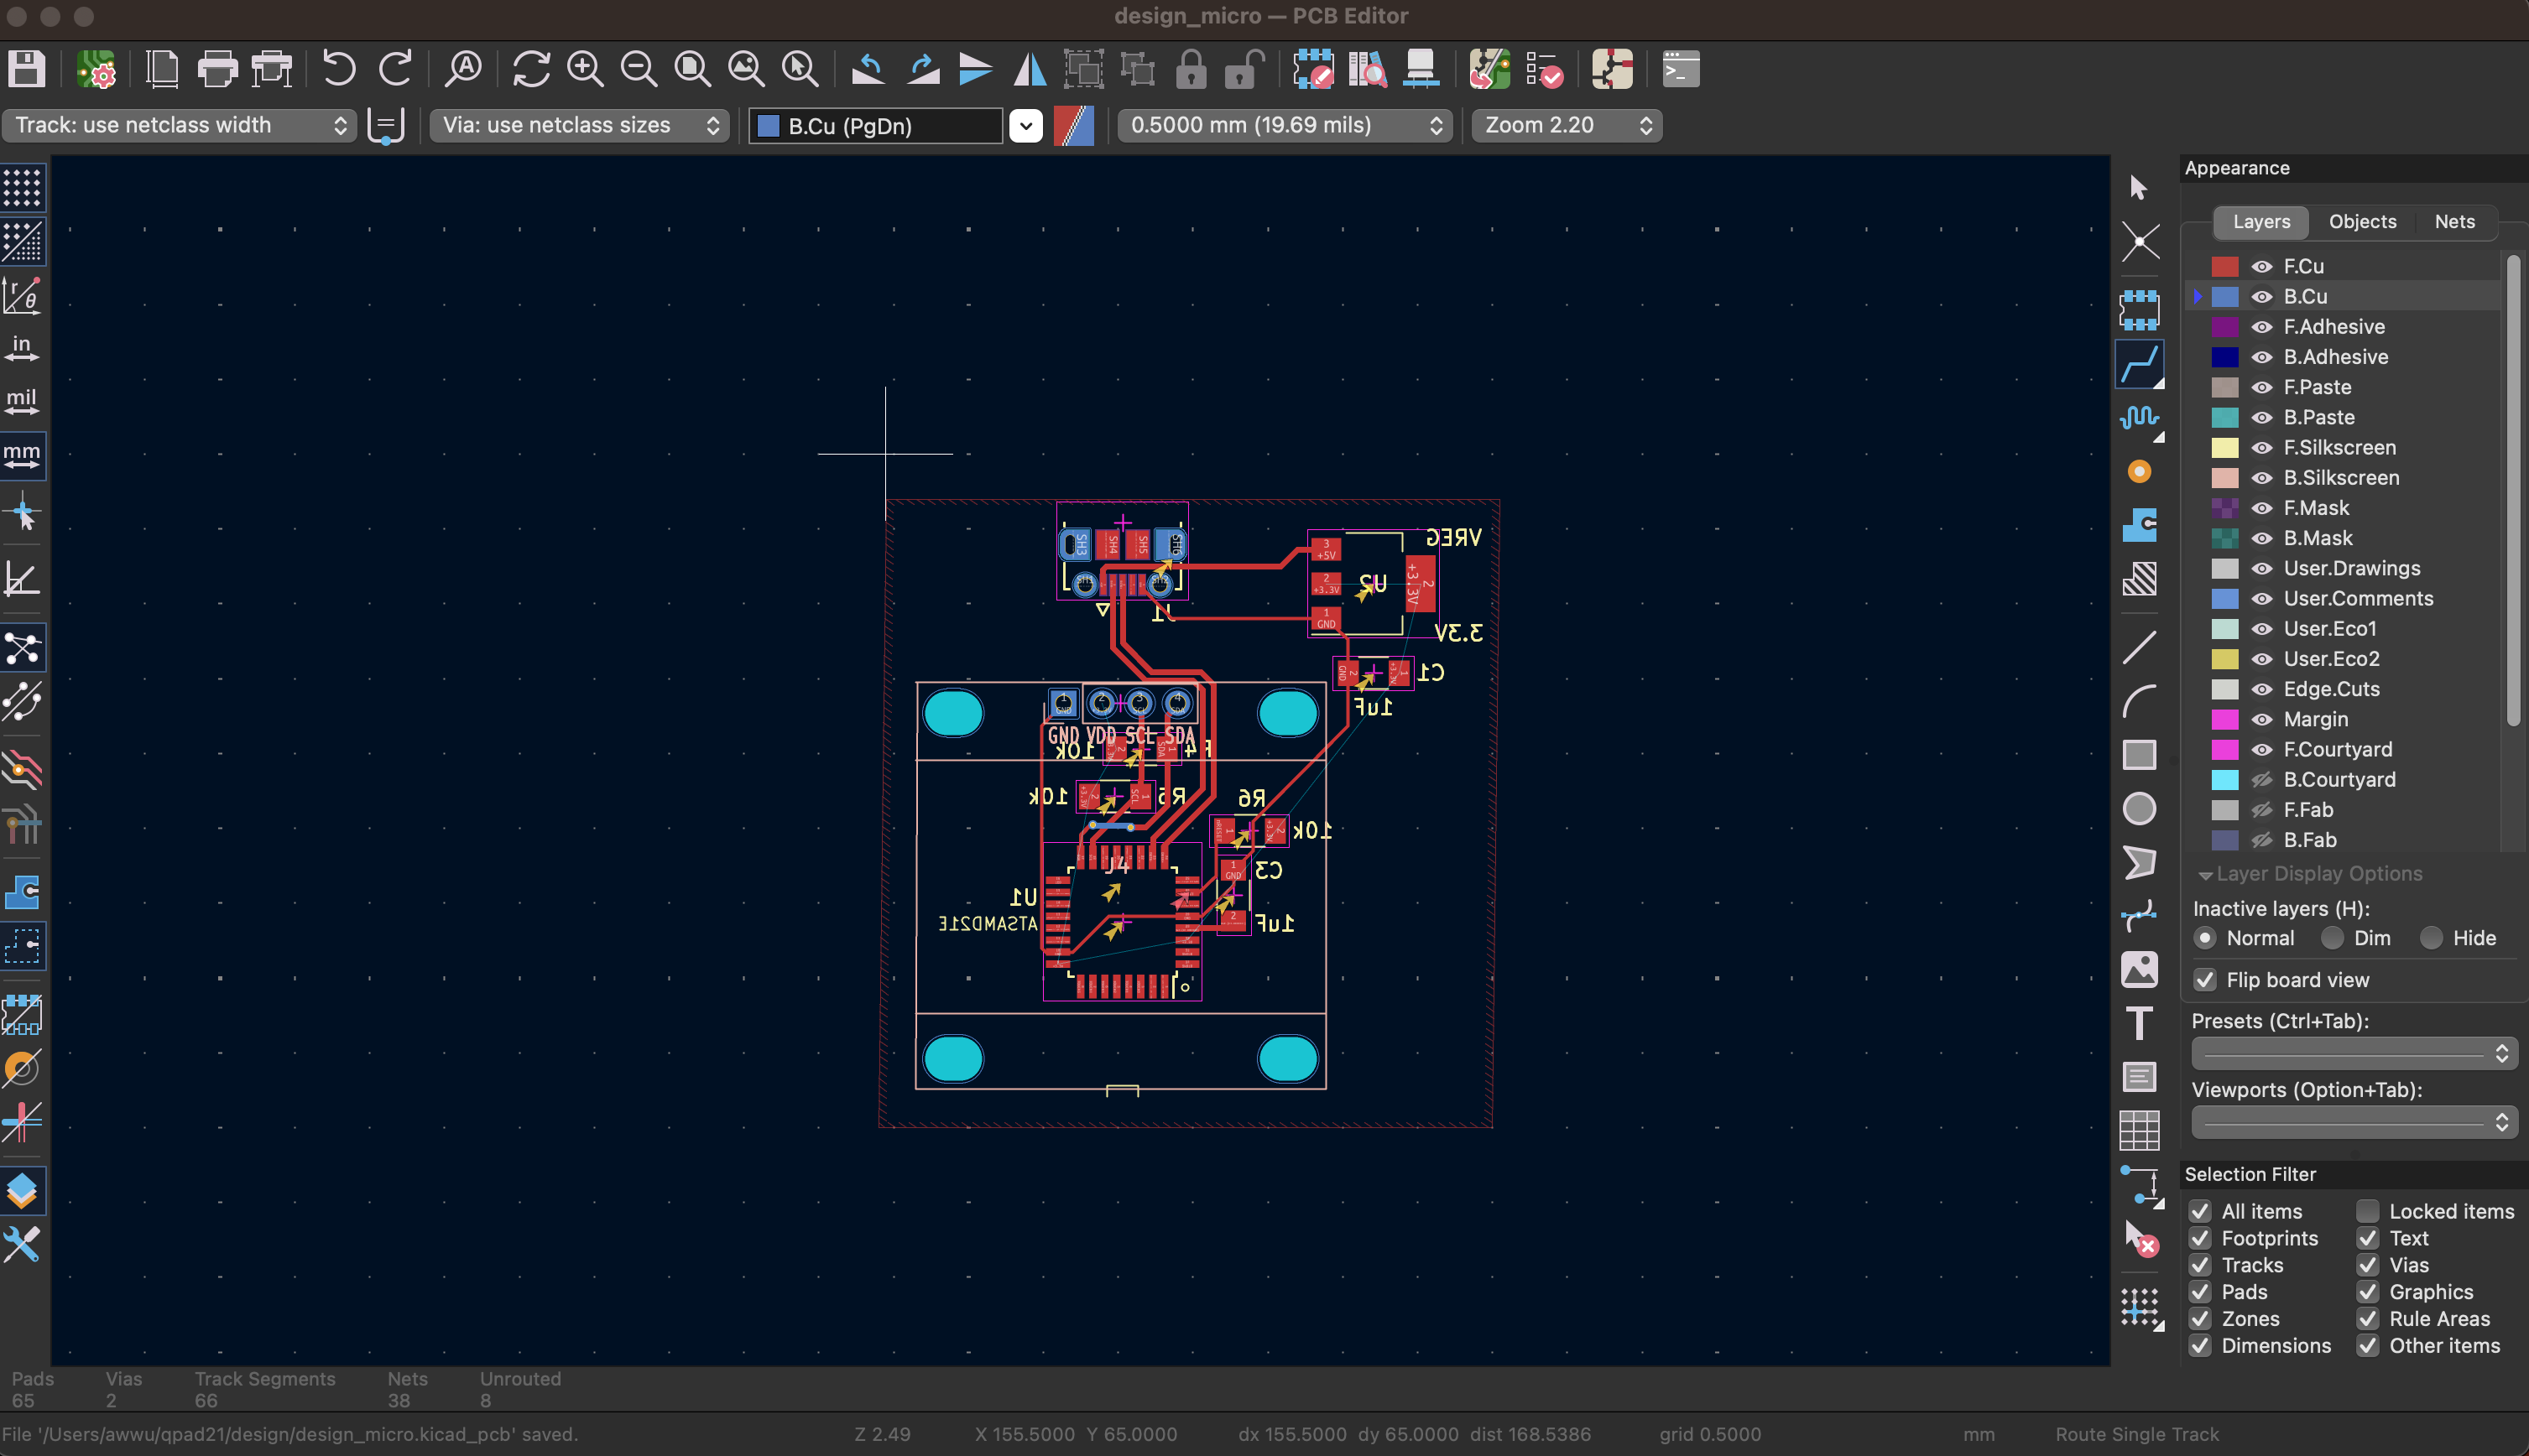Choose the Add Text tool
2529x1456 pixels.
(x=2139, y=1022)
